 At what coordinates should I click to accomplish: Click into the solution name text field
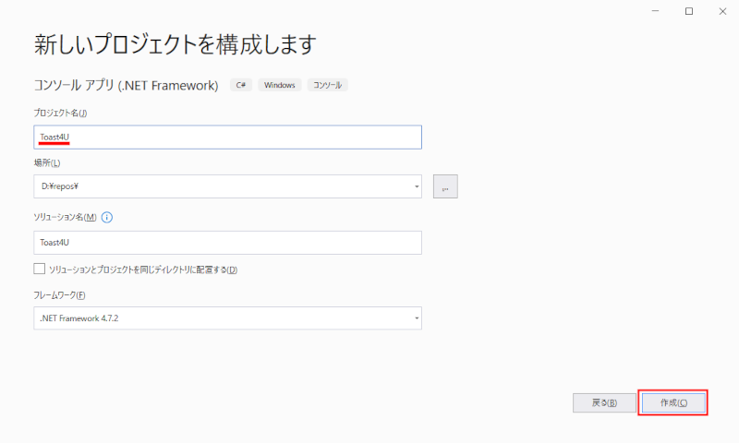[x=226, y=242]
